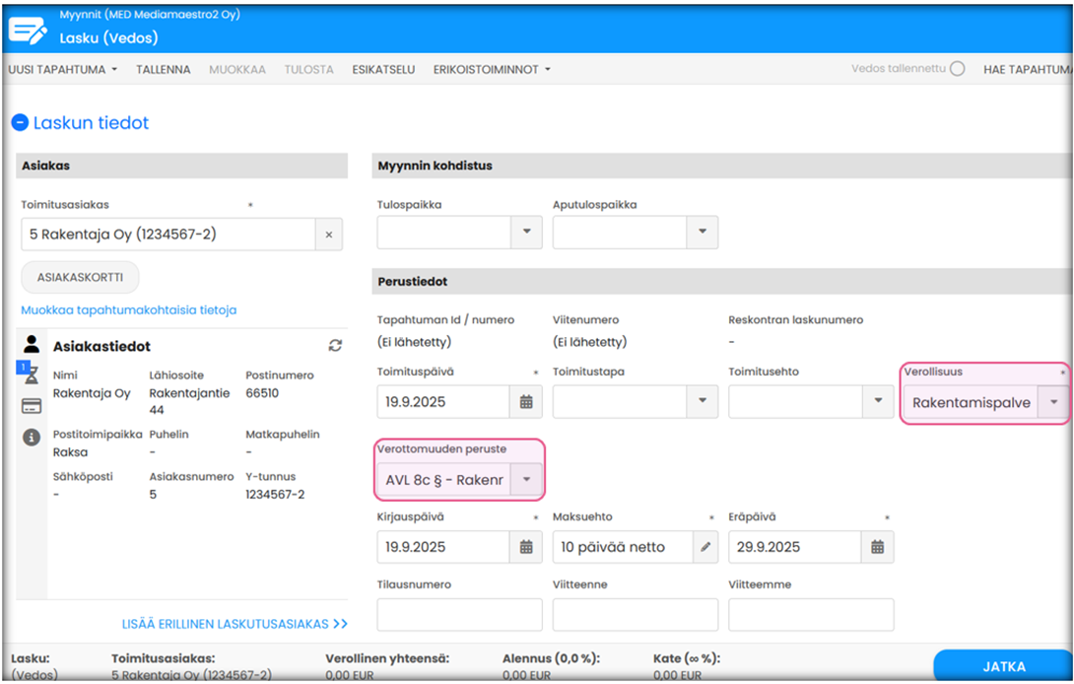Collapse the Laskun tiedot section

20,123
